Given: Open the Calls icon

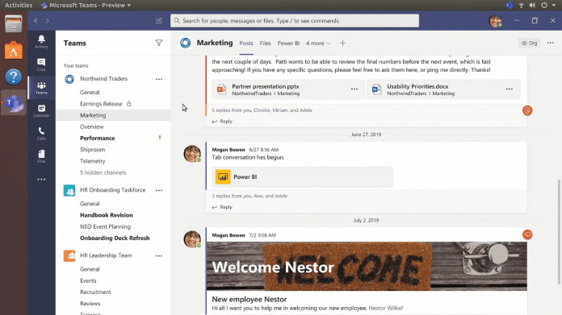Looking at the screenshot, I should (41, 134).
